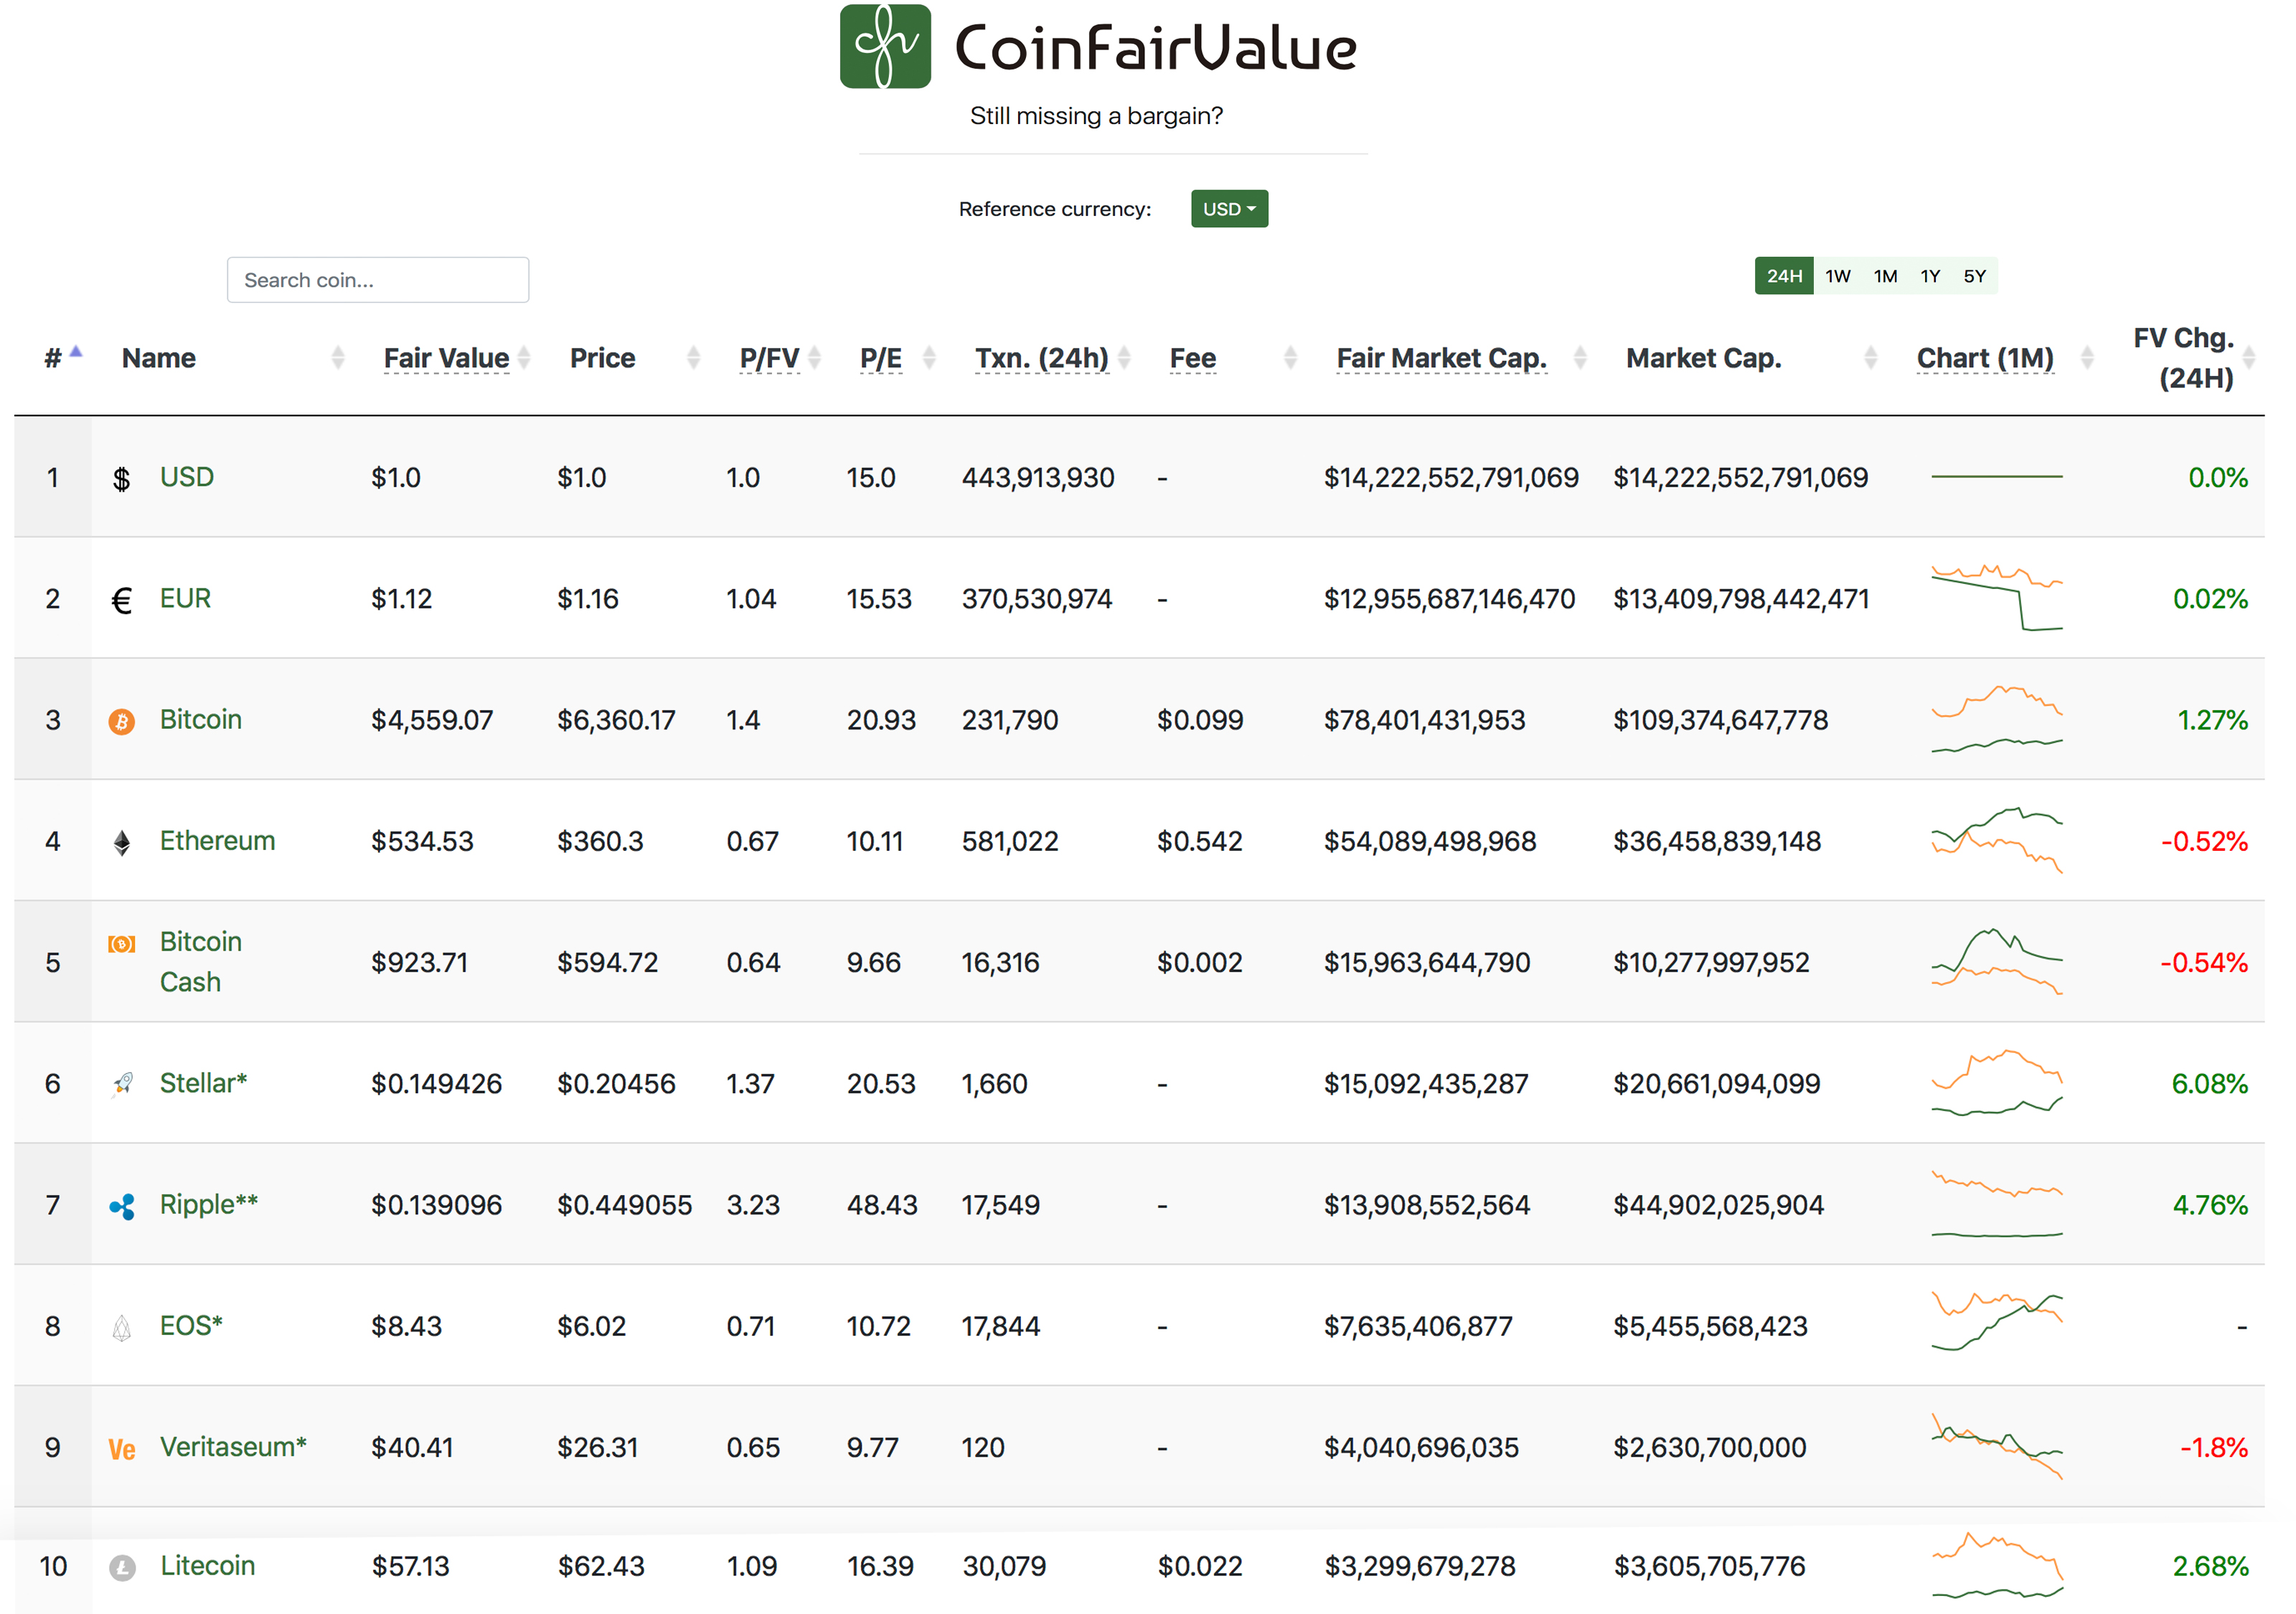Click Bitcoin fair value $4,559.07
The height and width of the screenshot is (1614, 2296).
pos(432,720)
